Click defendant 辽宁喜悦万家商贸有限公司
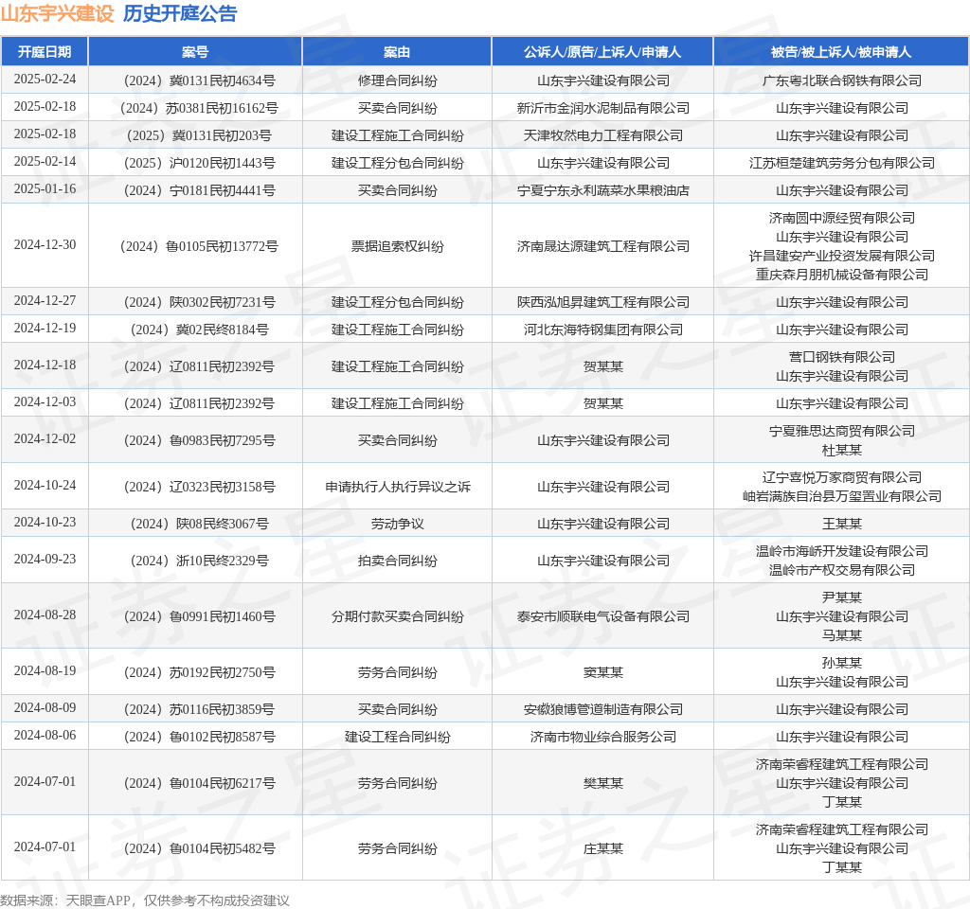 click(x=842, y=478)
